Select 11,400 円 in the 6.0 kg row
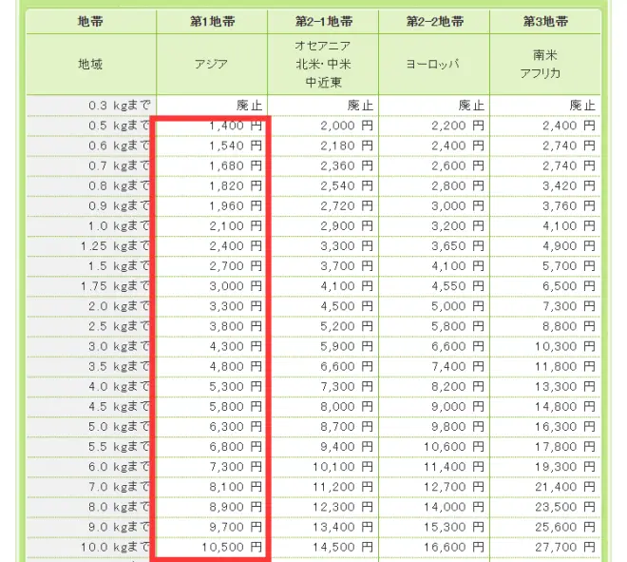Screen dimensions: 627x562 tap(454, 467)
